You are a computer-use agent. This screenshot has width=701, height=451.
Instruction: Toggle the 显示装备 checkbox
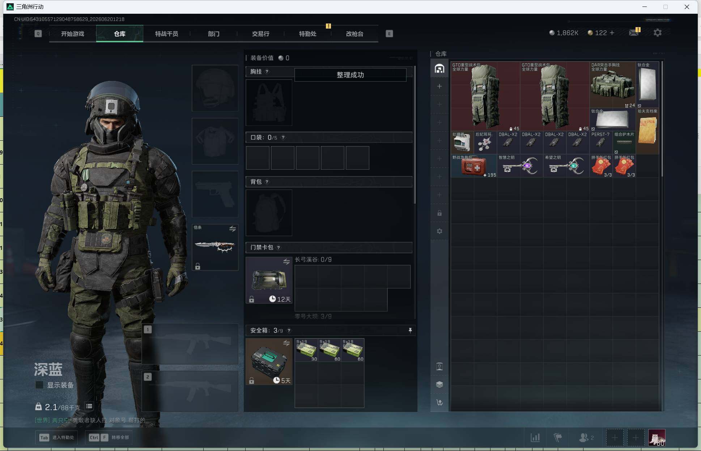coord(39,385)
